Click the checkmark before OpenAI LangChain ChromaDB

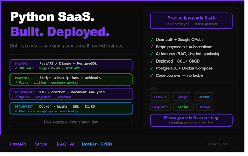(x=16, y=97)
